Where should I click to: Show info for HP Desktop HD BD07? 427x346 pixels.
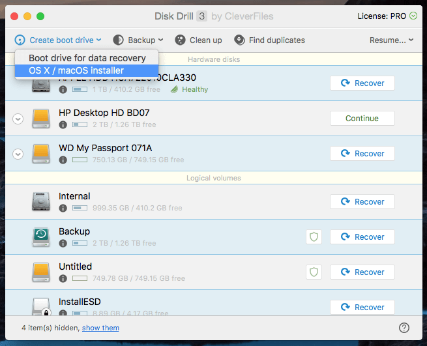click(63, 124)
